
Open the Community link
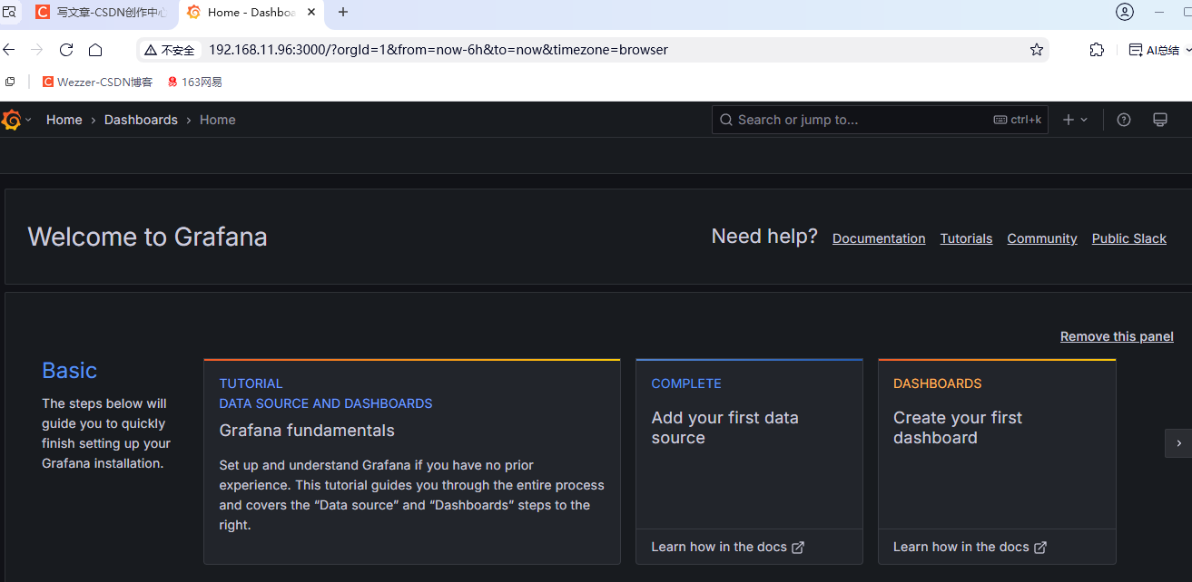(x=1042, y=238)
